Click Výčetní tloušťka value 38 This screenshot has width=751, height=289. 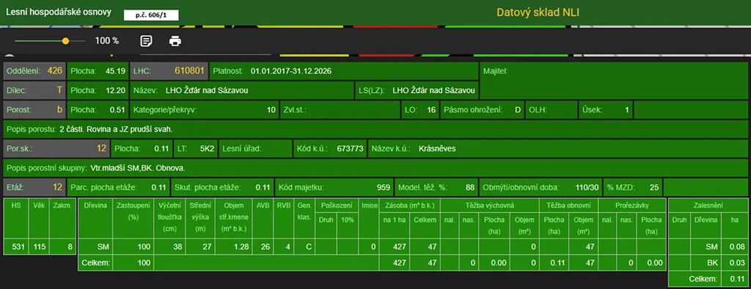(169, 247)
